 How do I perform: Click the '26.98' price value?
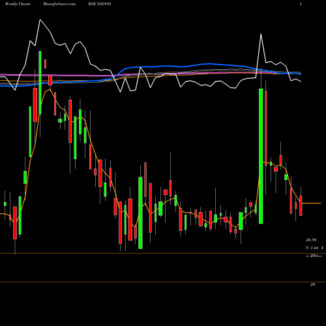click(311, 240)
